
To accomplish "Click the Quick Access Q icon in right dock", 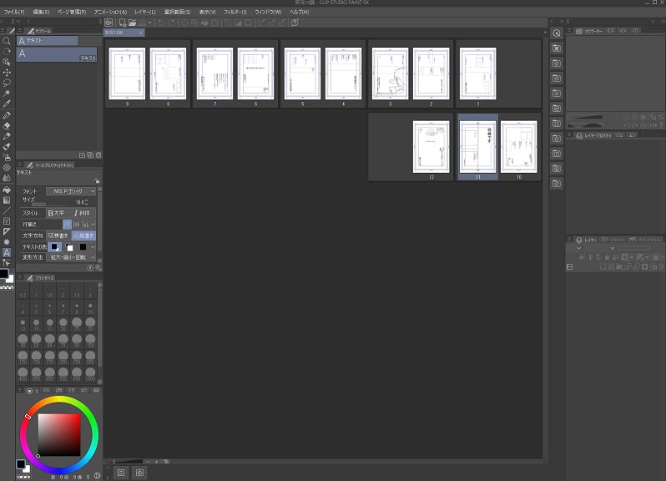I will (557, 33).
